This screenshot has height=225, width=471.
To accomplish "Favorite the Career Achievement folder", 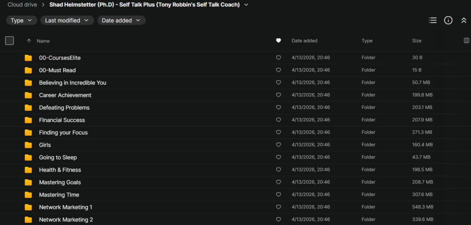I will click(x=278, y=95).
